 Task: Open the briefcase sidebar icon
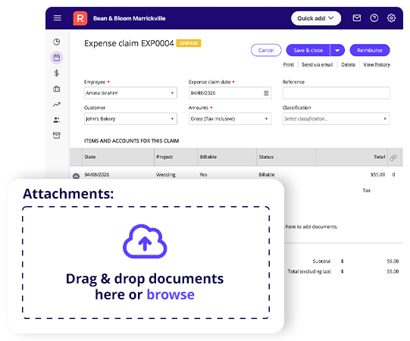pyautogui.click(x=57, y=89)
